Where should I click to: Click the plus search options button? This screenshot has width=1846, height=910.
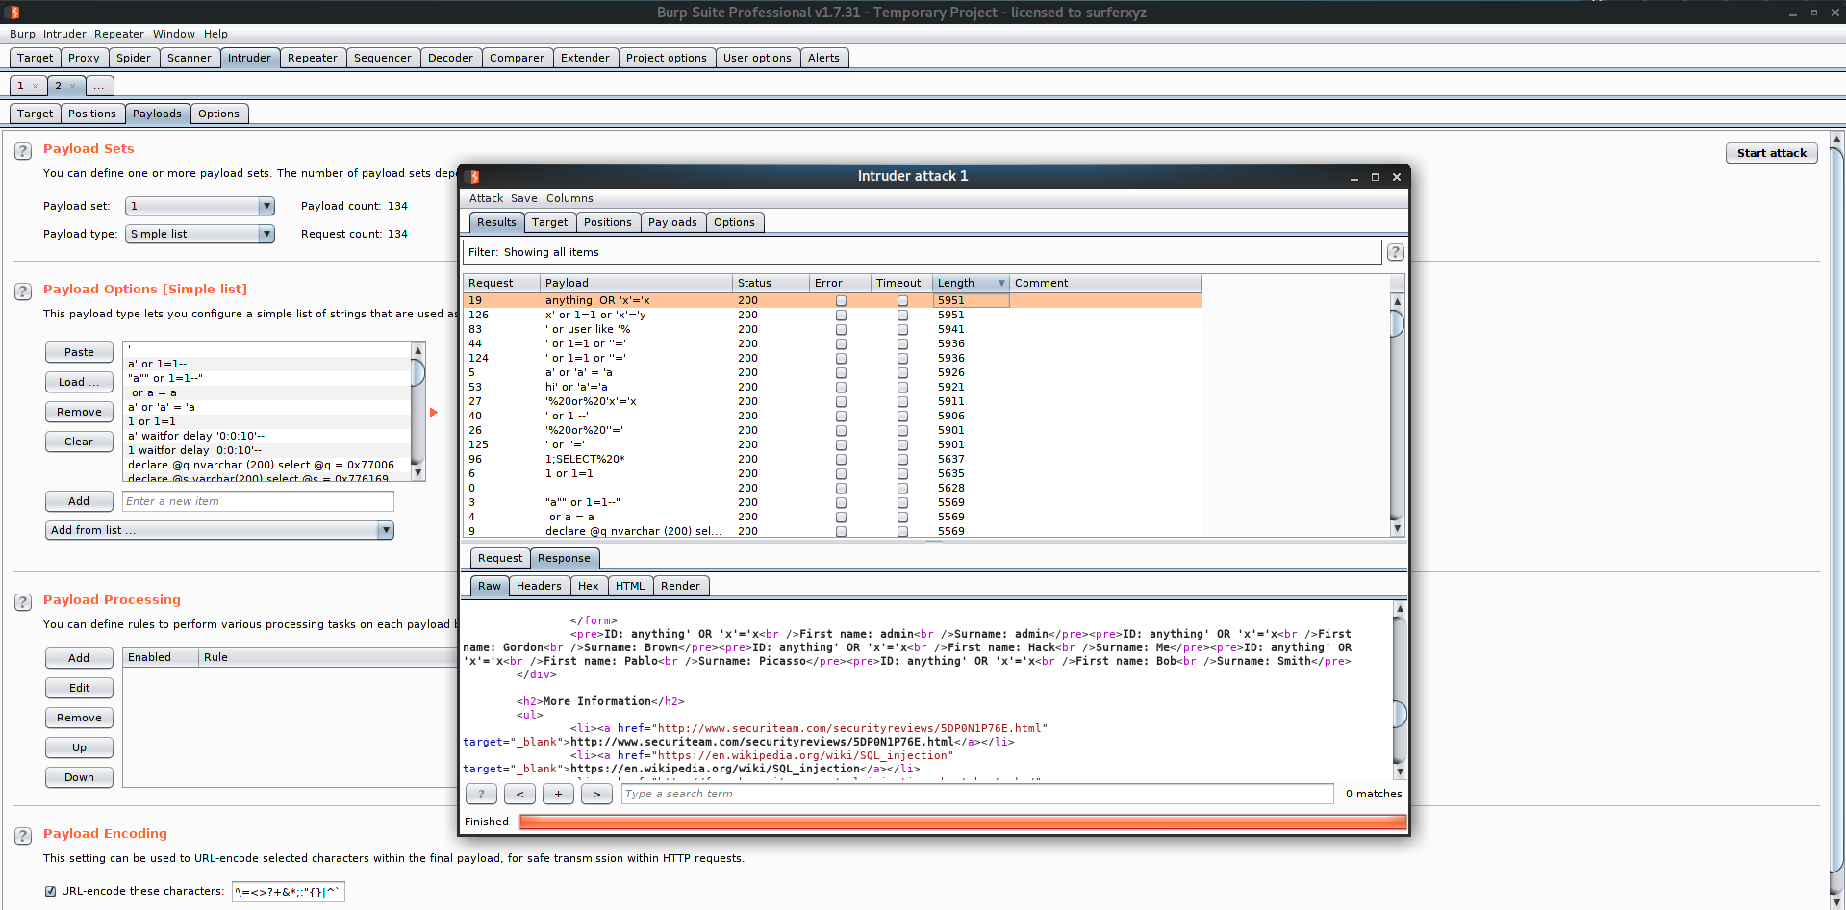558,794
